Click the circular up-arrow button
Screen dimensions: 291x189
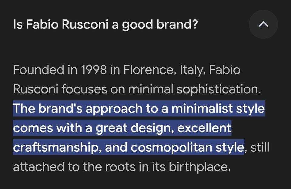[263, 25]
